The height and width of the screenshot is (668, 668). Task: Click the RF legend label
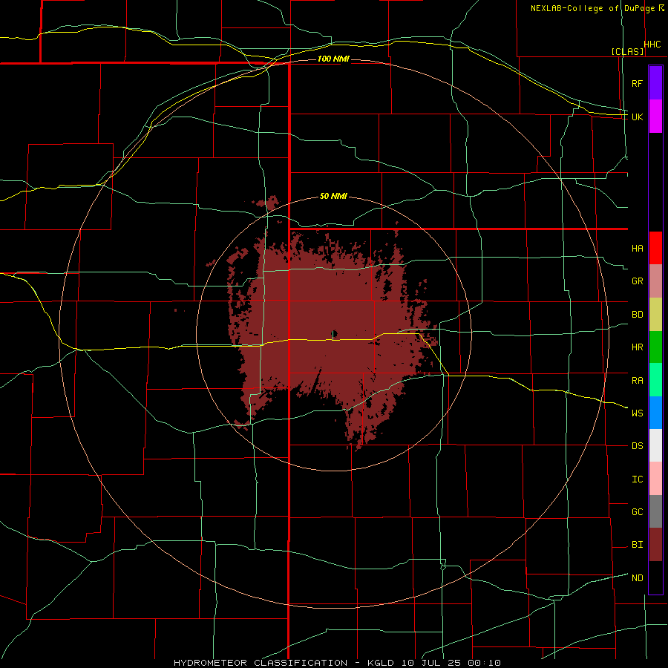point(637,83)
